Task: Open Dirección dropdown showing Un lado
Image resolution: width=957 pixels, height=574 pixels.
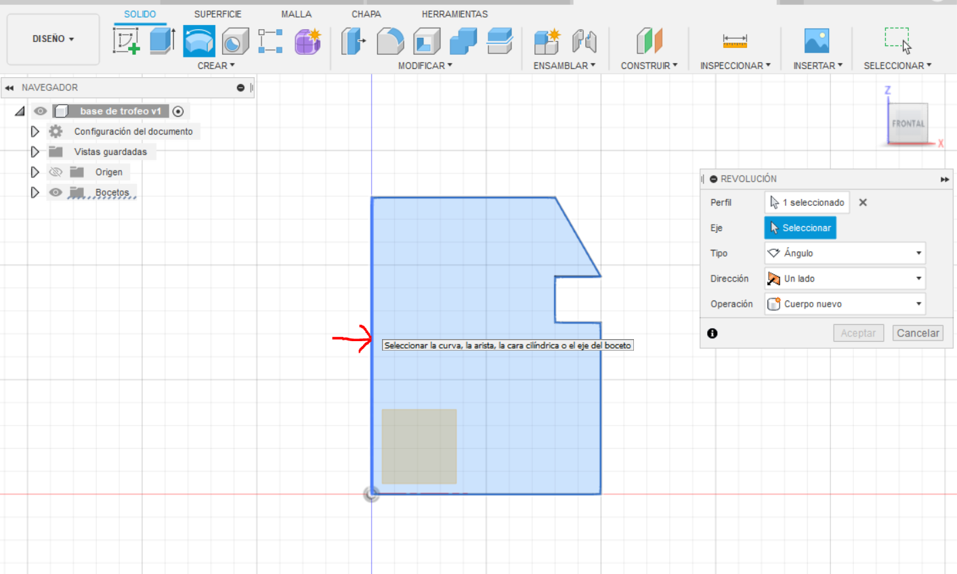Action: (x=845, y=279)
